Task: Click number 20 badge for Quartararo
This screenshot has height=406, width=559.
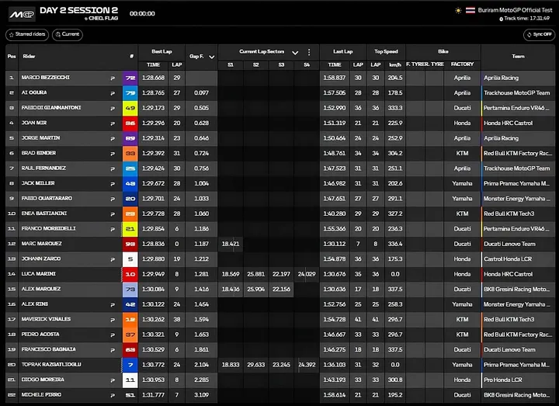Action: point(130,199)
